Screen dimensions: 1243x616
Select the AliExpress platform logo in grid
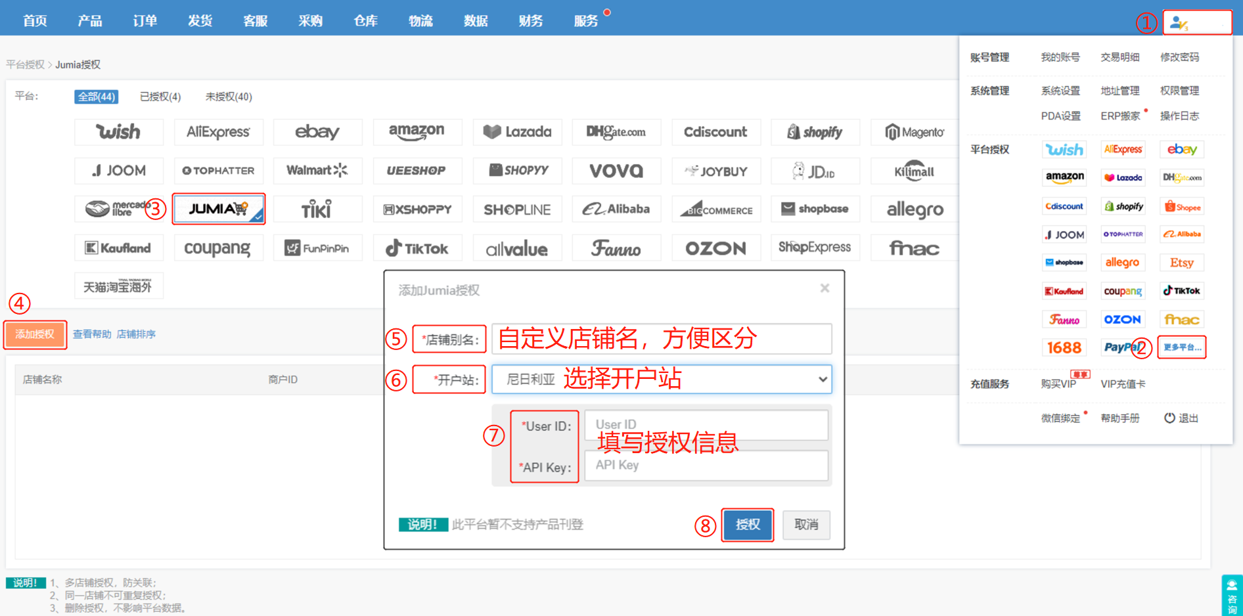point(219,132)
